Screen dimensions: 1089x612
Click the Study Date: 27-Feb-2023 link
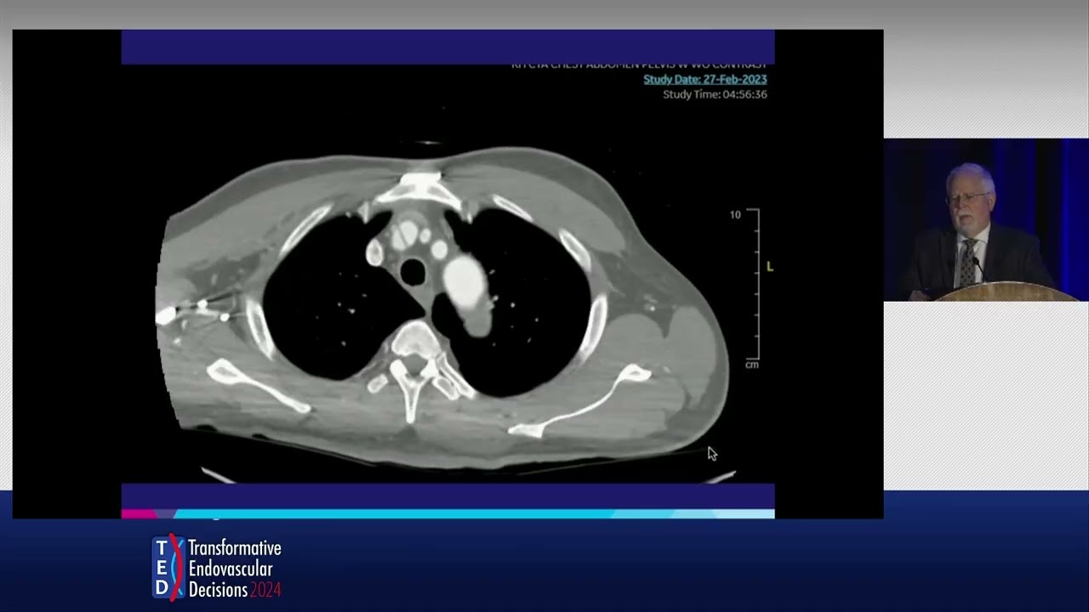(704, 79)
